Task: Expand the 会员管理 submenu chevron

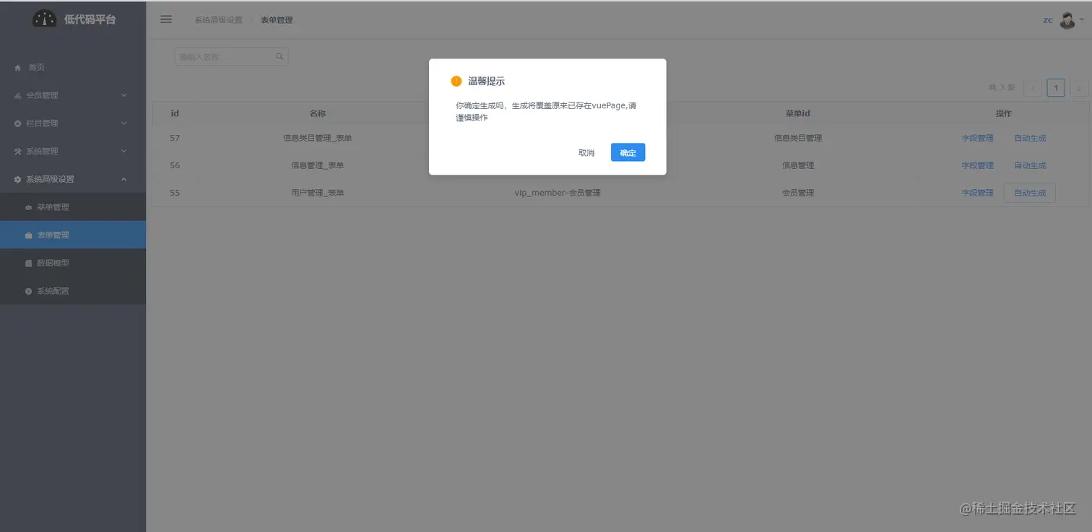Action: (x=124, y=95)
